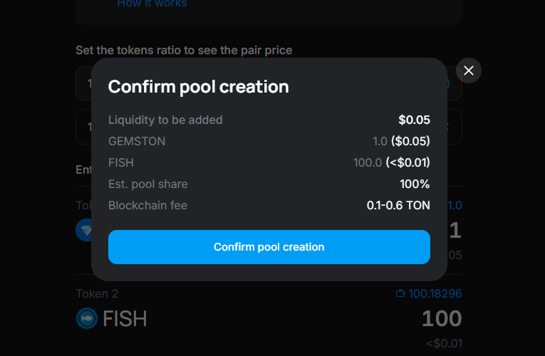Screen dimensions: 545x356
Task: Use the 100.18296 FISH balance as max
Action: click(435, 293)
